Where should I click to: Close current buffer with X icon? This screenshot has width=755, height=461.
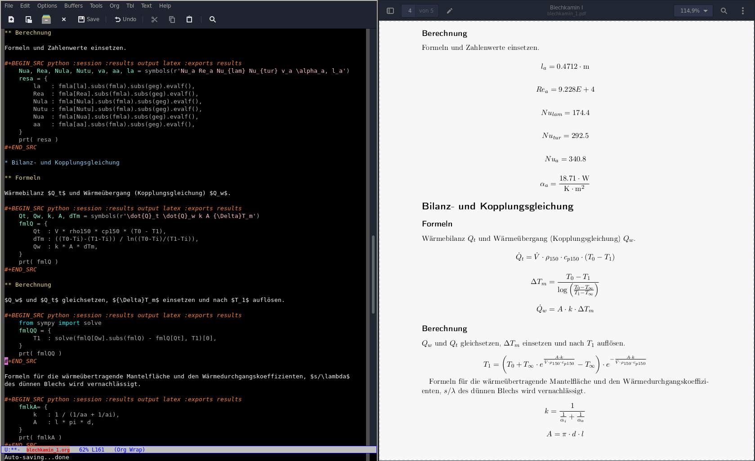(x=64, y=19)
